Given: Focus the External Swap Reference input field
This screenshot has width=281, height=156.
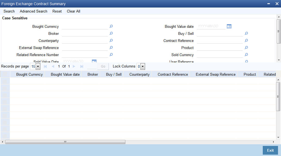Looking at the screenshot, I should pyautogui.click(x=85, y=48).
